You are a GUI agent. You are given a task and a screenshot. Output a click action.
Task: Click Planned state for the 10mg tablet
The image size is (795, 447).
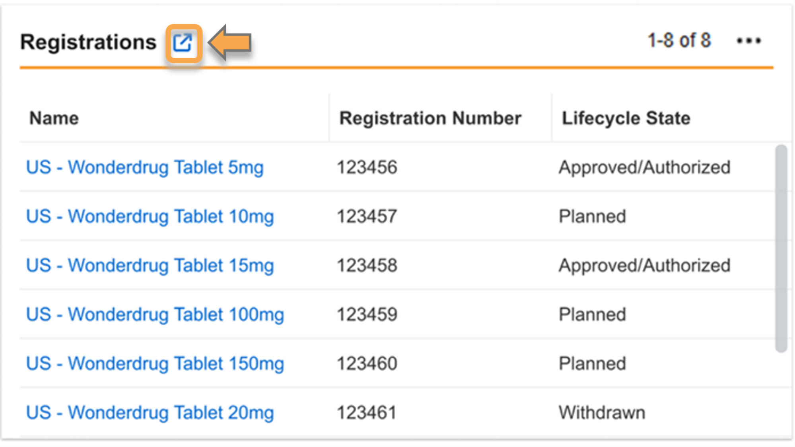(x=592, y=217)
